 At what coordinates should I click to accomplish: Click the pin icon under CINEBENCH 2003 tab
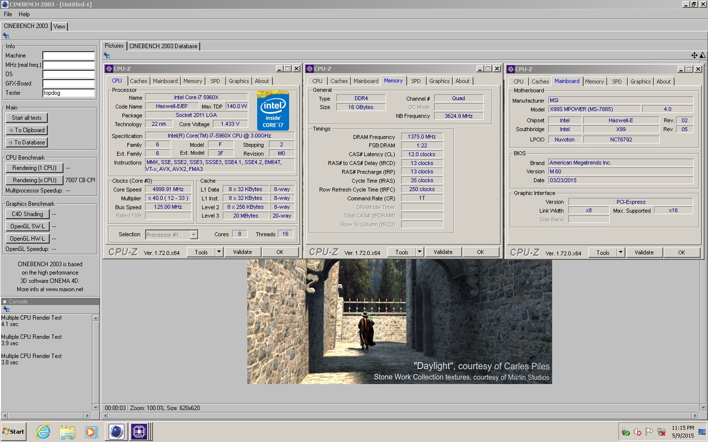pyautogui.click(x=6, y=35)
